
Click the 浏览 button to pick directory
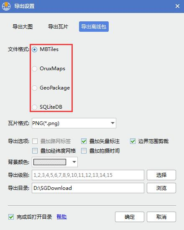(161, 188)
